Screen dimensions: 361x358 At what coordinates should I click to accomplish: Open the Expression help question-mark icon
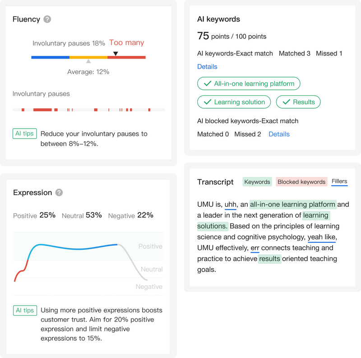59,192
